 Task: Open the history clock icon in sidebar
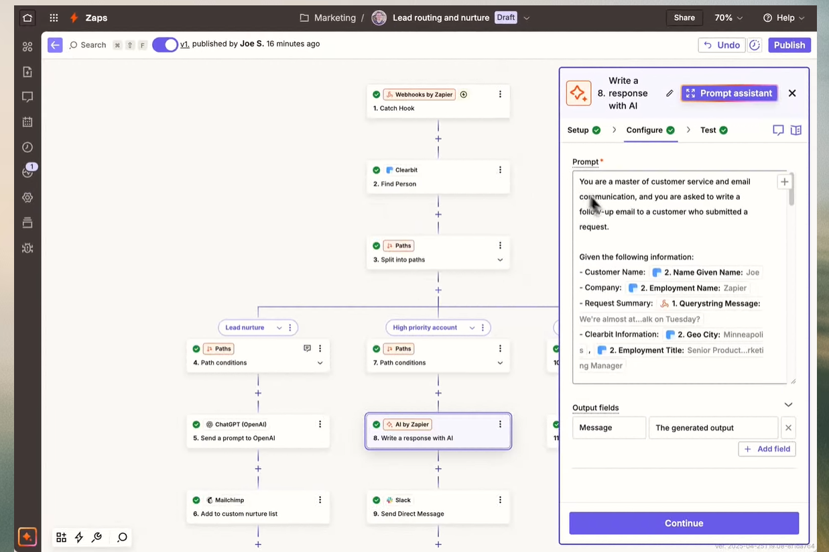click(27, 147)
